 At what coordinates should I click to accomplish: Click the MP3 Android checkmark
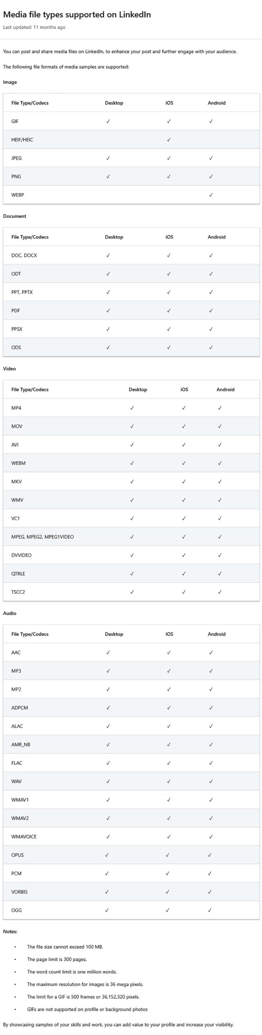[211, 671]
